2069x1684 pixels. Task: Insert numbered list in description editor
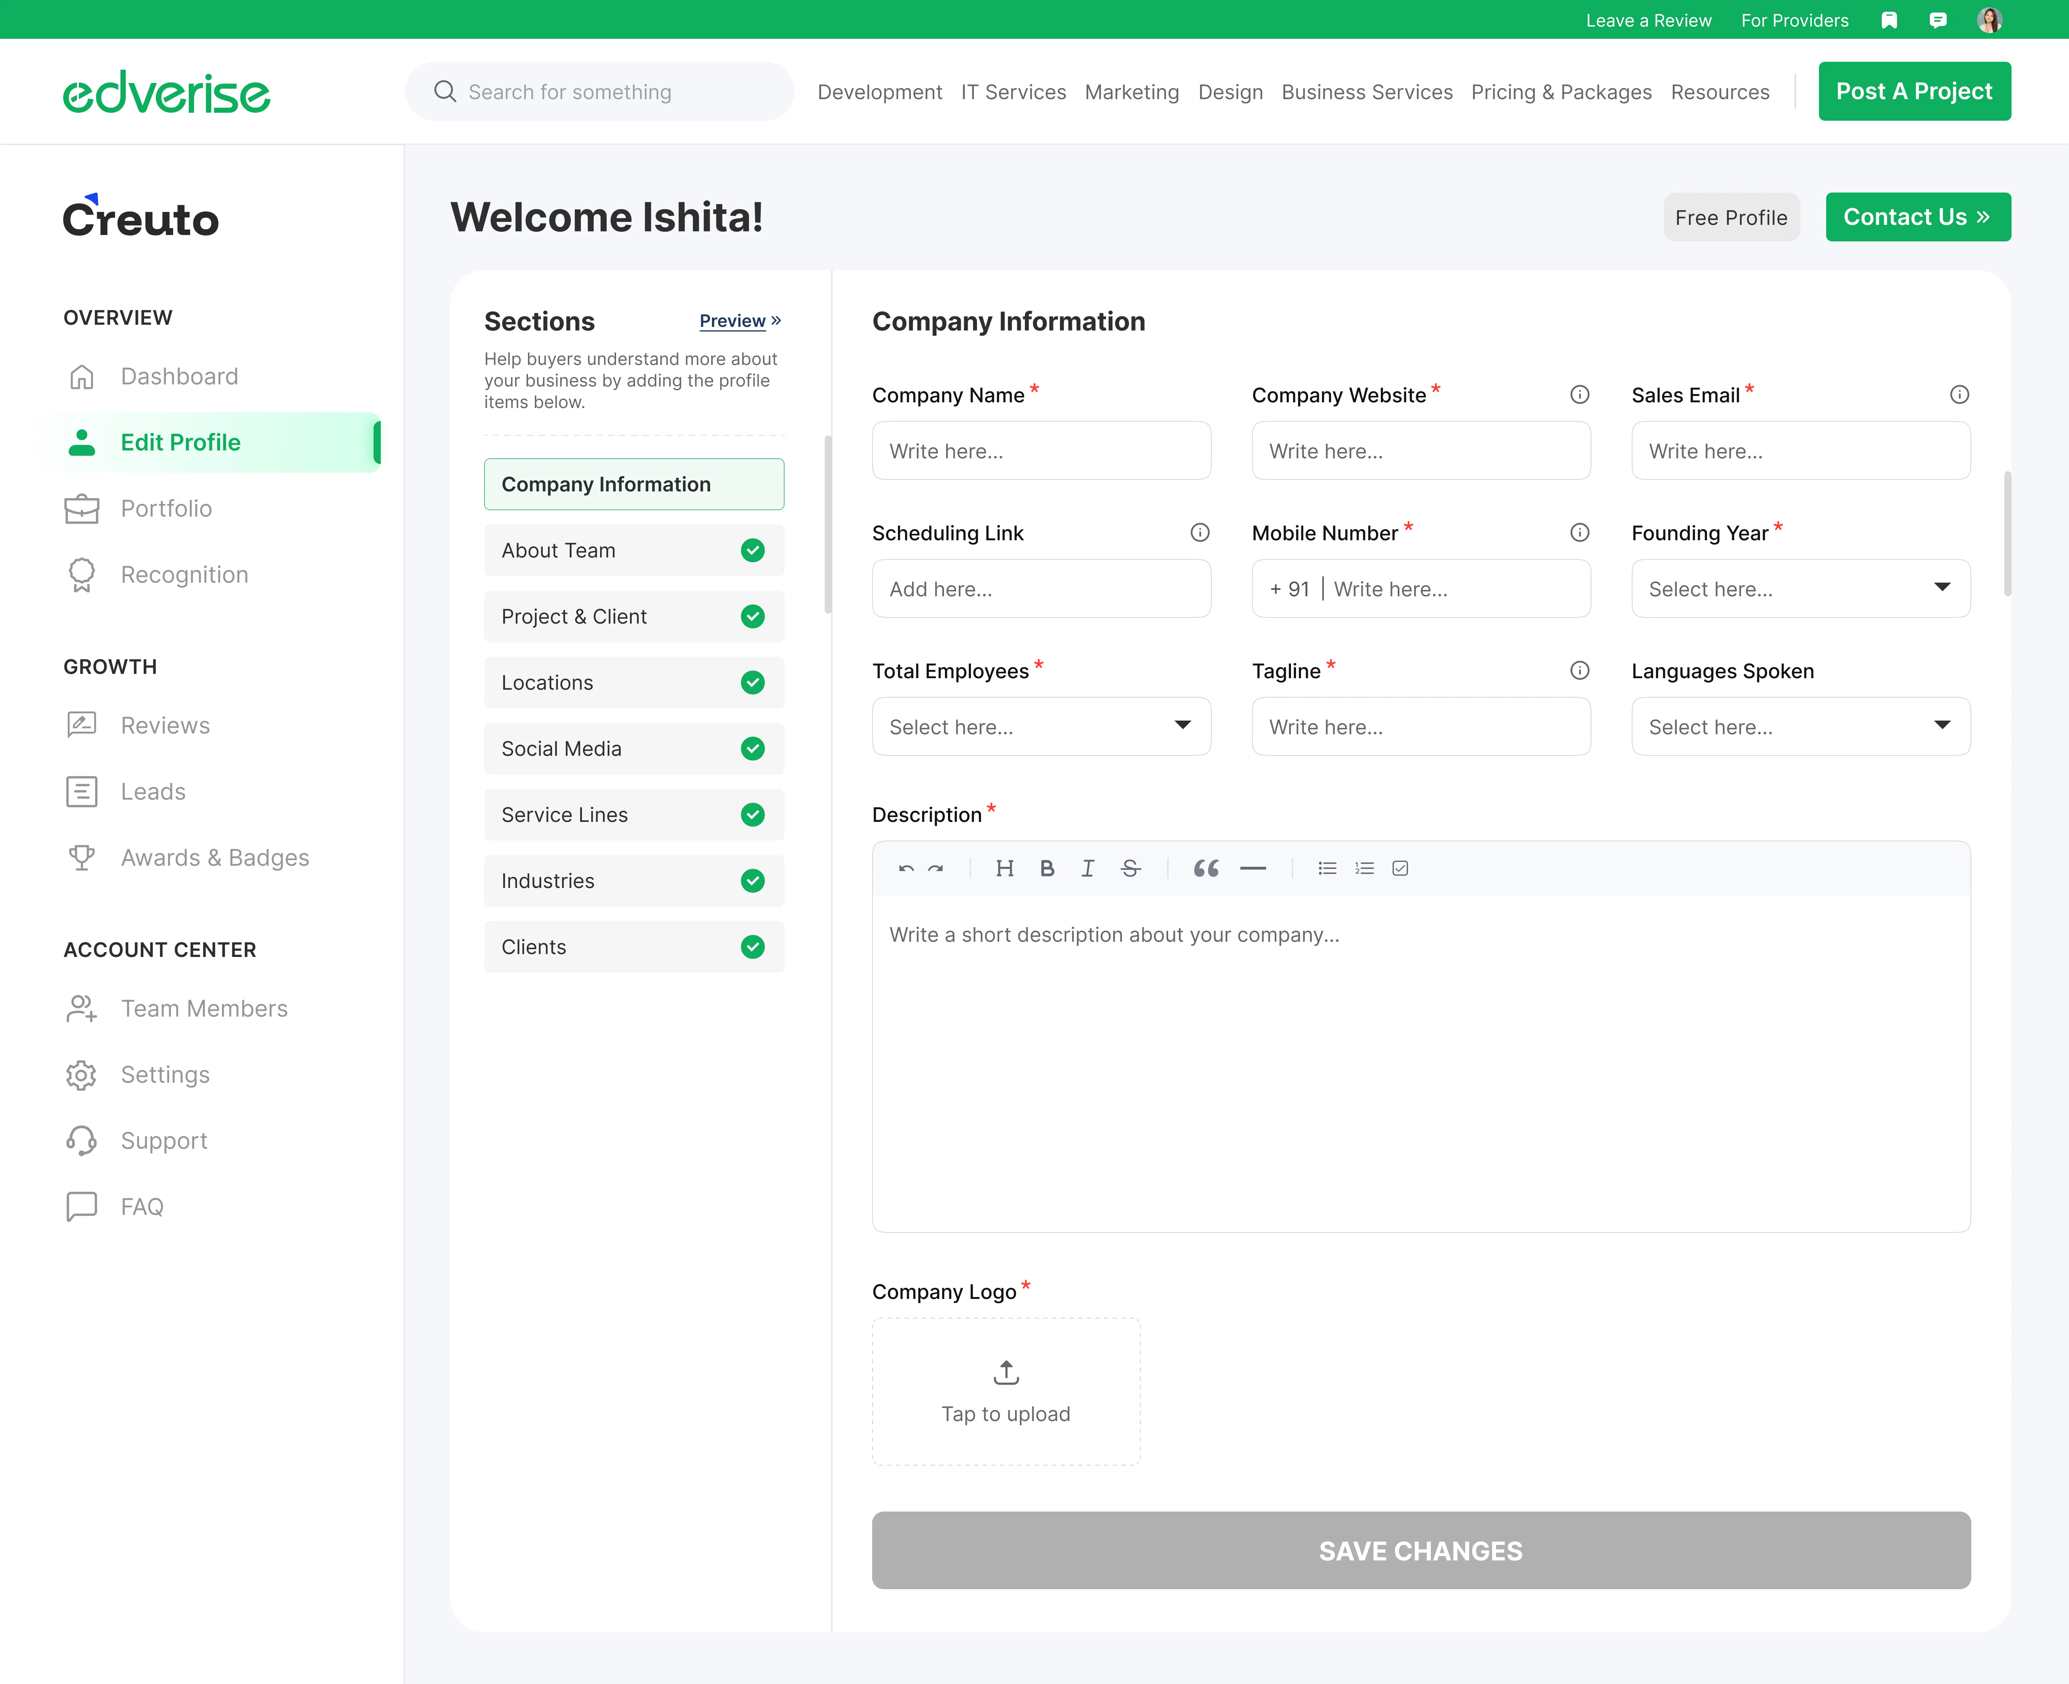(x=1364, y=868)
